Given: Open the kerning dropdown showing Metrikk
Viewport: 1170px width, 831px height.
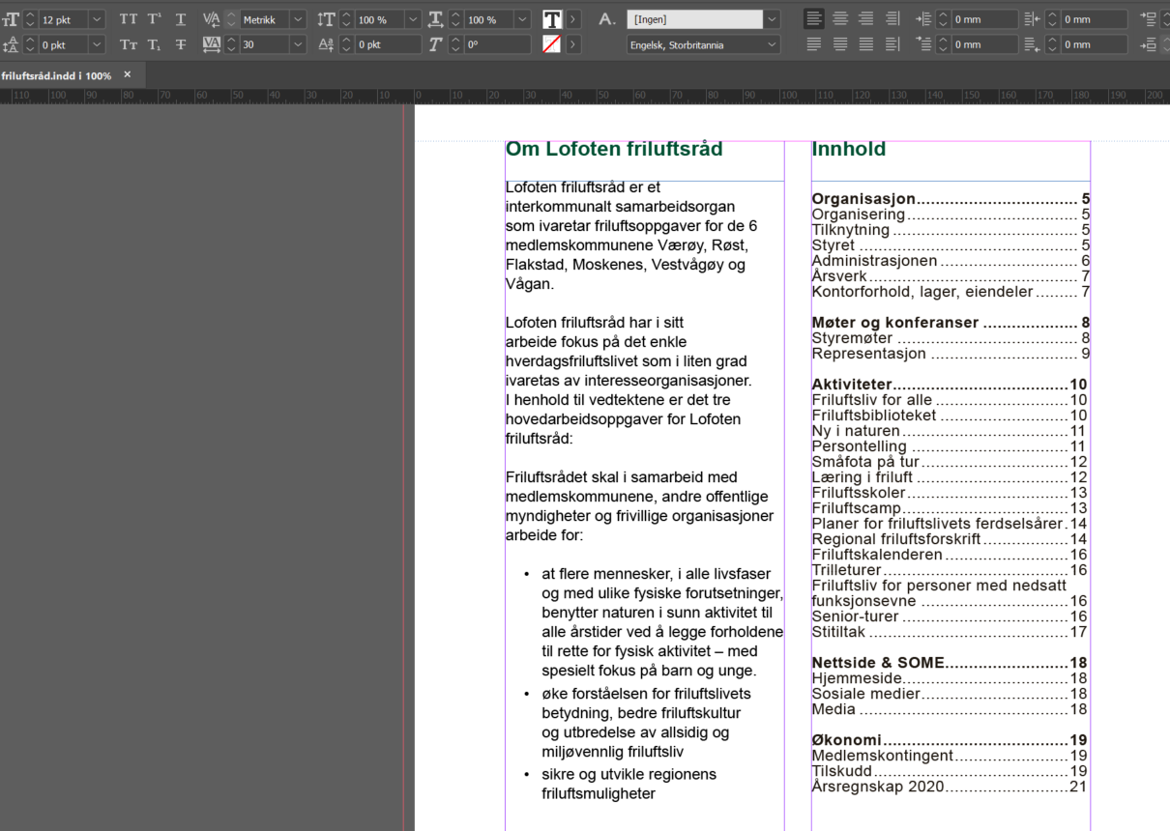Looking at the screenshot, I should [x=297, y=18].
